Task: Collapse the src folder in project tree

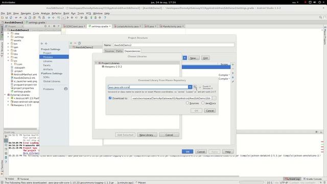Action: click(8, 61)
